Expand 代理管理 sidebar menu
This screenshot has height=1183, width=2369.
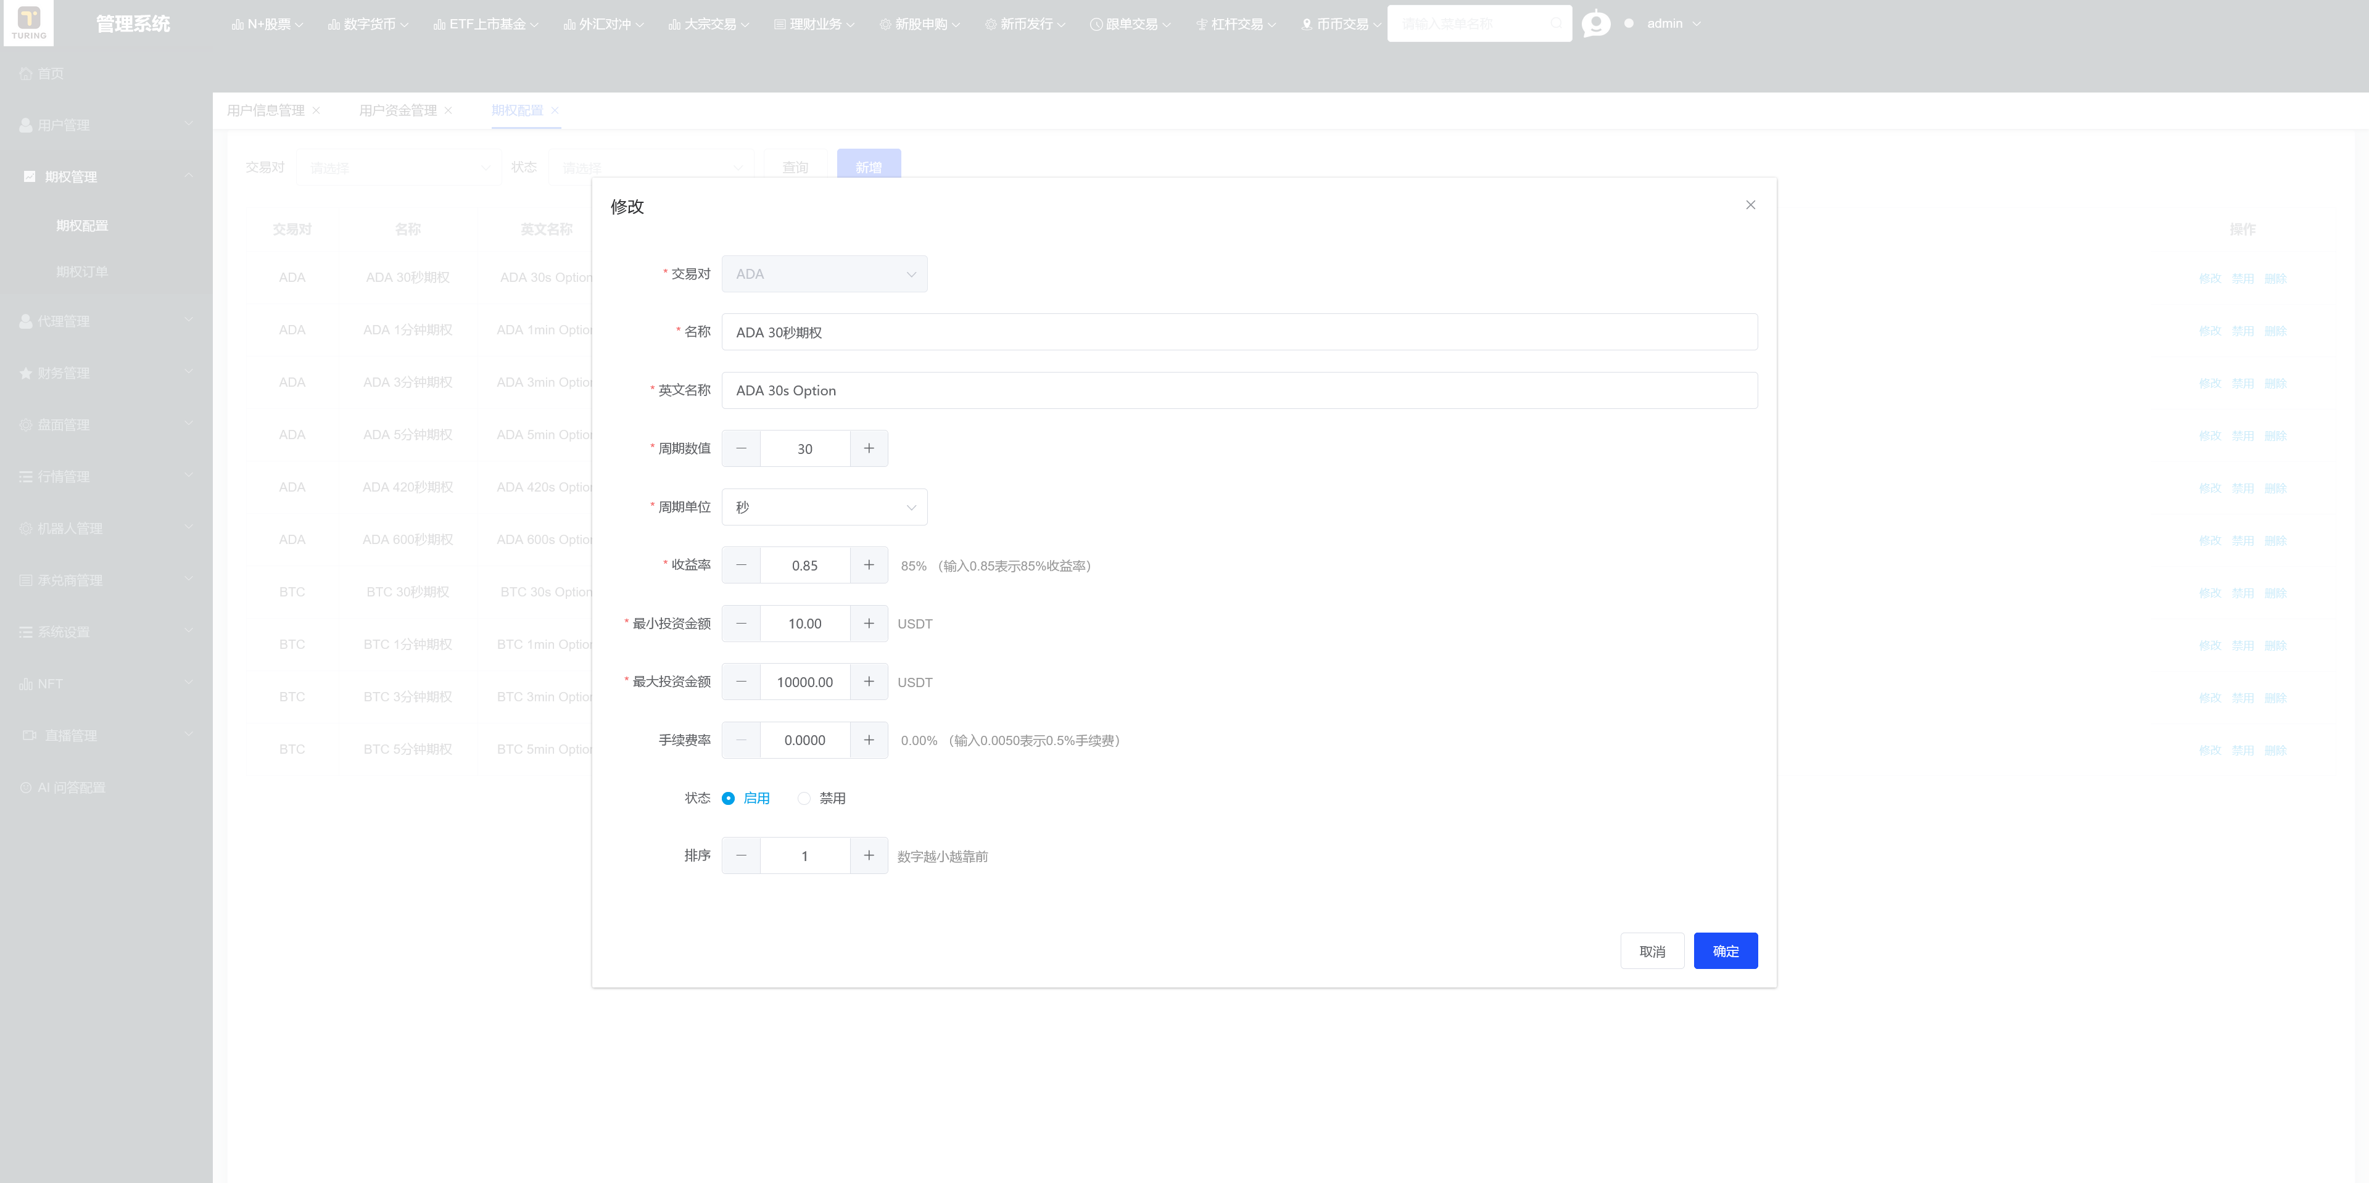[x=105, y=321]
